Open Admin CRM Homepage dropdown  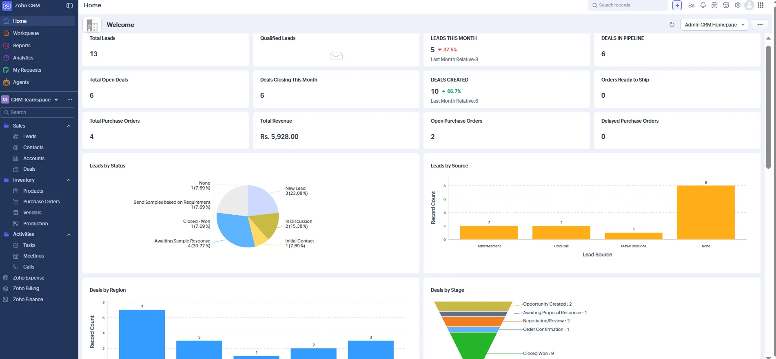pyautogui.click(x=714, y=24)
